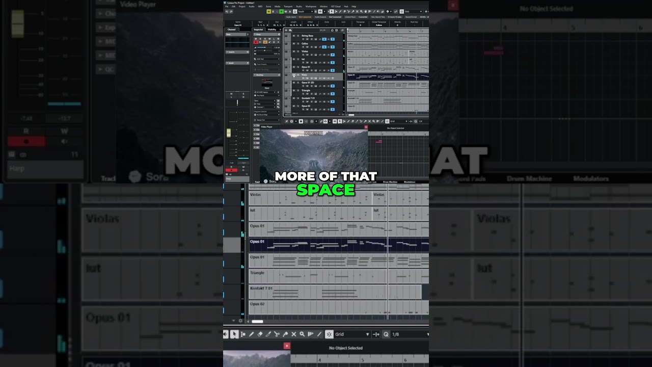Open the MIDI menu
This screenshot has width=652, height=367.
[260, 7]
